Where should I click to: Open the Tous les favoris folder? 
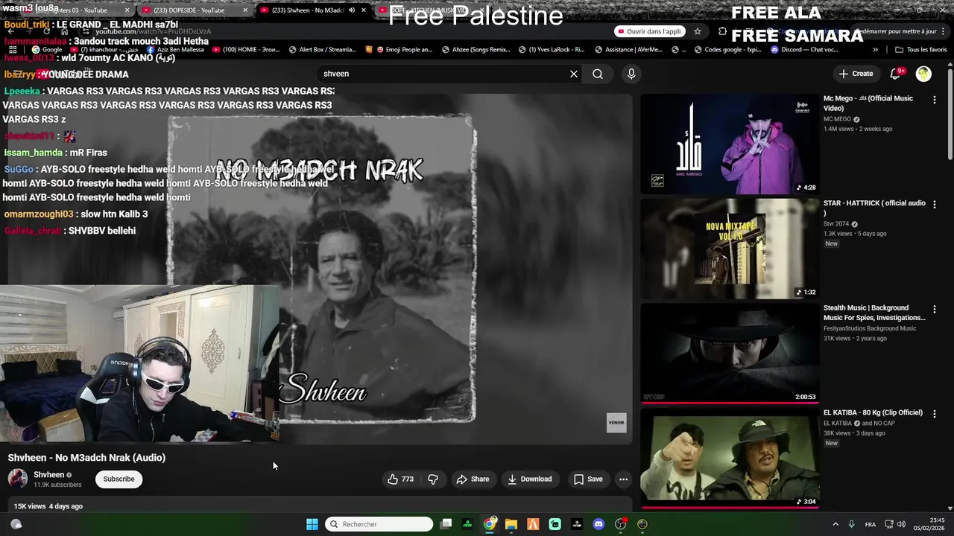pos(921,50)
